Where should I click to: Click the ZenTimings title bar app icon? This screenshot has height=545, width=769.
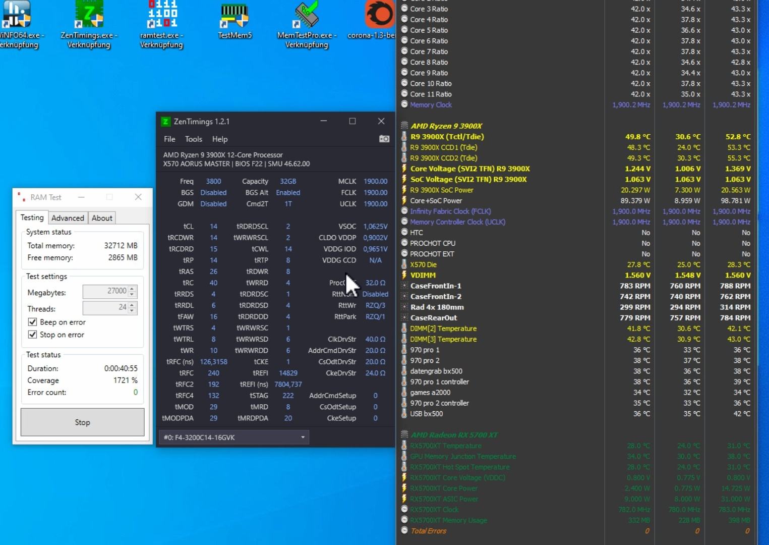click(x=165, y=122)
